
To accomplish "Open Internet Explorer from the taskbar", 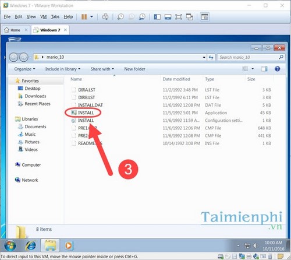I will click(31, 246).
